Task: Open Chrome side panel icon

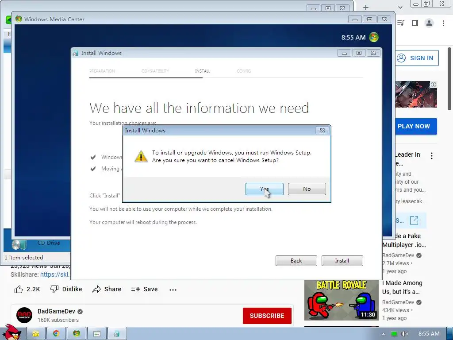Action: [415, 23]
